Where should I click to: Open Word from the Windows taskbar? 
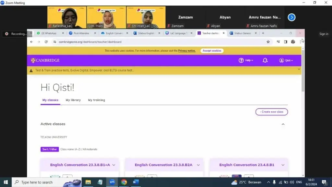point(136,182)
